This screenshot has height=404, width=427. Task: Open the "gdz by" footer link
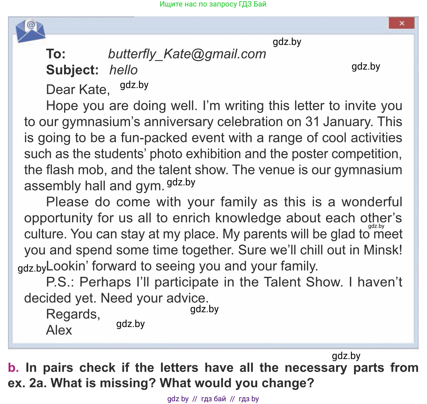(x=178, y=399)
